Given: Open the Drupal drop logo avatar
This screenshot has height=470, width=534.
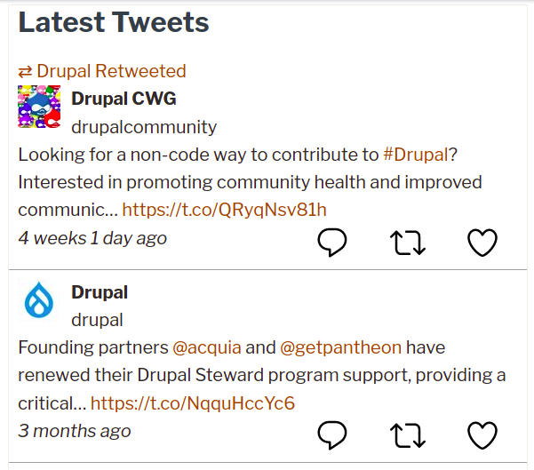Looking at the screenshot, I should pyautogui.click(x=39, y=301).
